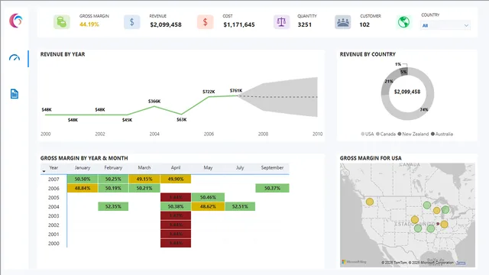Viewport: 489px width, 275px height.
Task: Click the yellow map bubble in the northwest
Action: click(x=370, y=202)
